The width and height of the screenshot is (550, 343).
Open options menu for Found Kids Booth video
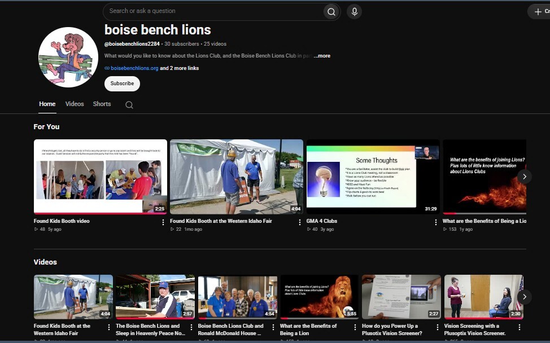pyautogui.click(x=163, y=222)
